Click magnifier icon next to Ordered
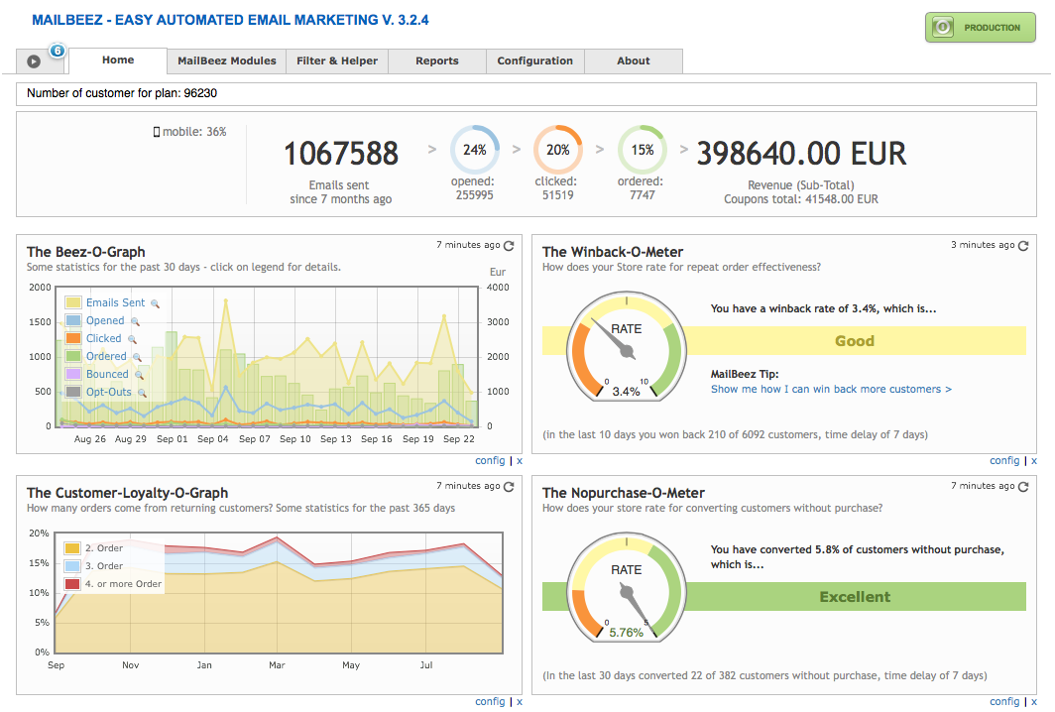This screenshot has height=712, width=1055. tap(137, 357)
